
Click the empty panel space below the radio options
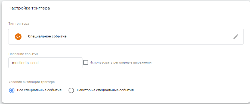pos(126,98)
